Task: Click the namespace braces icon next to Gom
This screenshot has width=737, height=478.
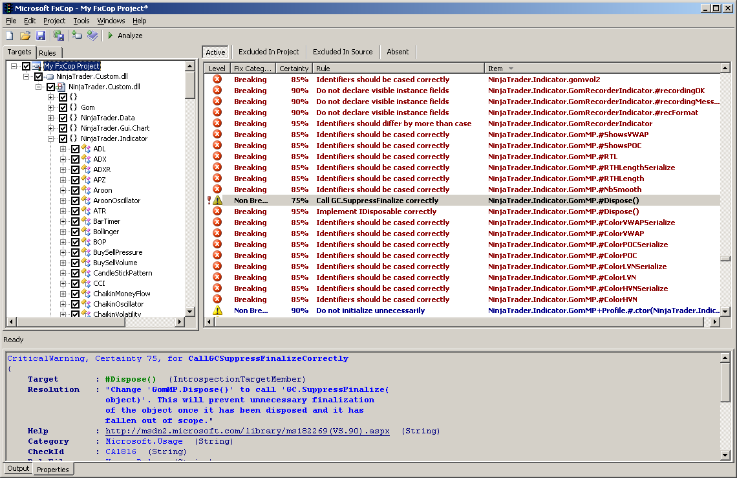Action: [73, 107]
